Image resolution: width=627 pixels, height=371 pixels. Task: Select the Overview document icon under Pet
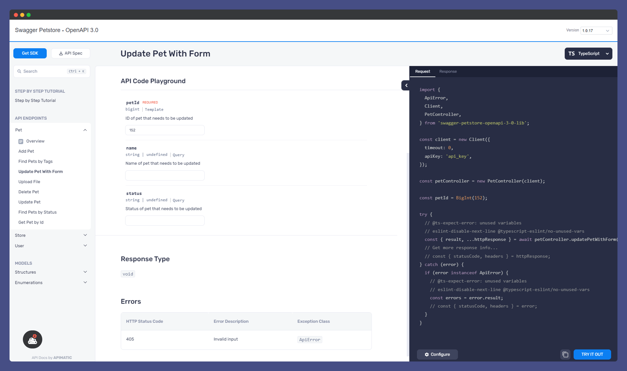pyautogui.click(x=21, y=141)
